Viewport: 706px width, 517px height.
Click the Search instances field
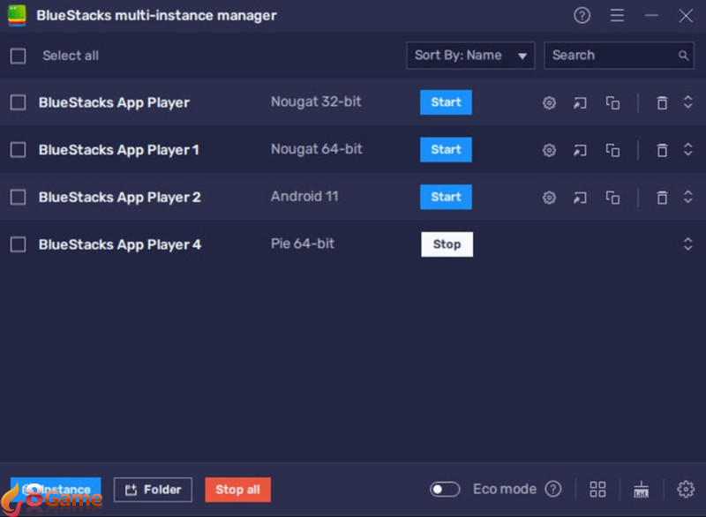click(611, 56)
